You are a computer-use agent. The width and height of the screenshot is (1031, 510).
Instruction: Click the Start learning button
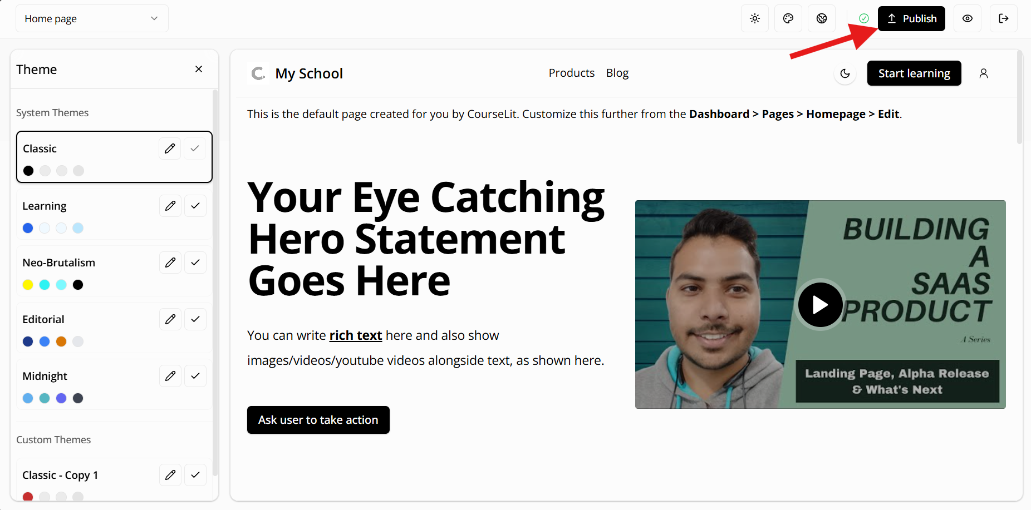pyautogui.click(x=914, y=73)
